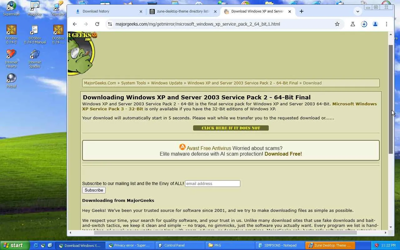Show downloads from the toolbar icon

[x=364, y=24]
